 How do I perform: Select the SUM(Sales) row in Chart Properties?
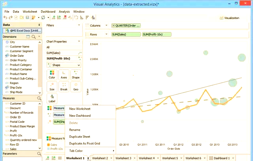click(64, 53)
